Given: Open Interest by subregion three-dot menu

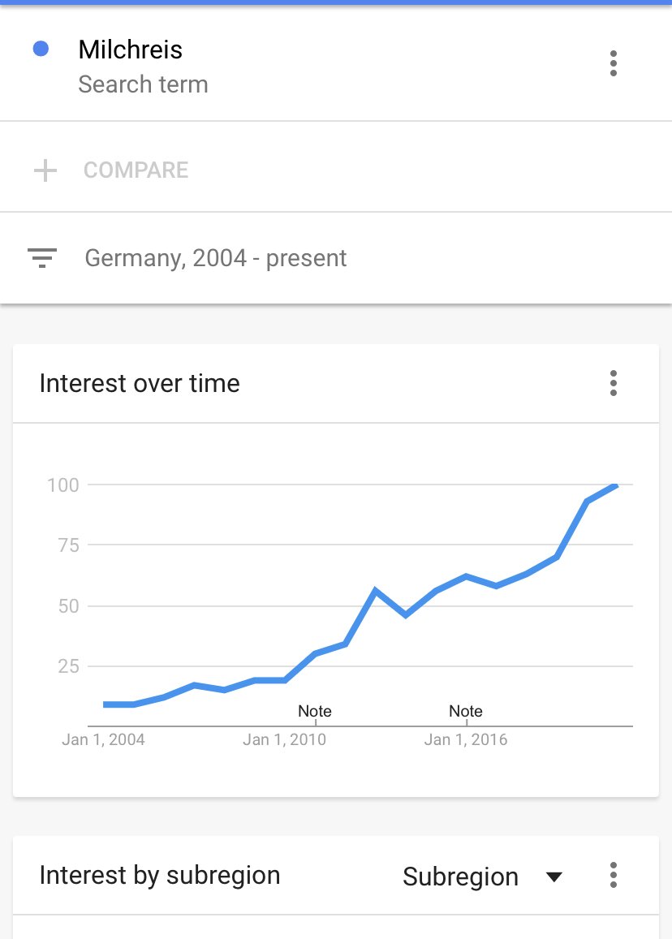Looking at the screenshot, I should (x=613, y=875).
